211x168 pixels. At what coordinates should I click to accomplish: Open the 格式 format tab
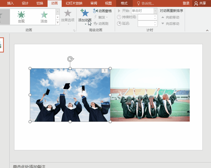(124, 3)
